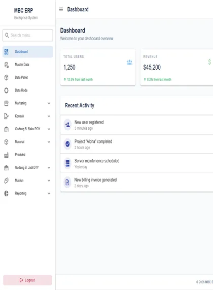
Task: Click the Data Roda circle icon
Action: click(6, 91)
